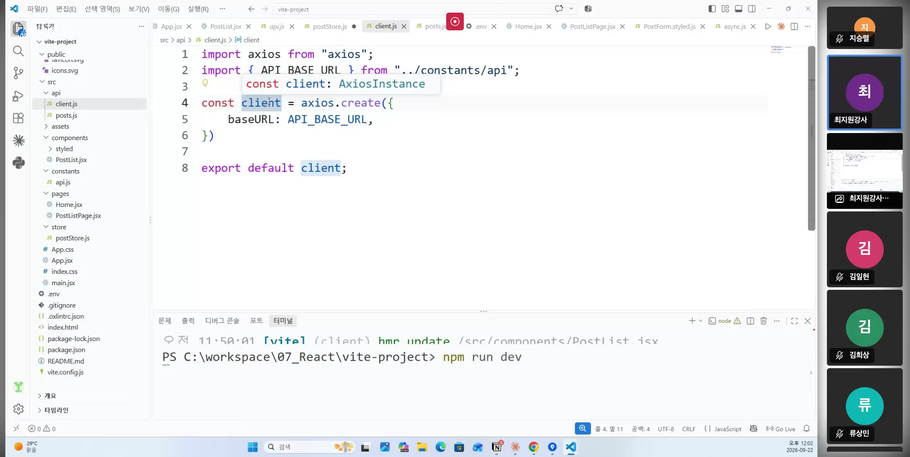Split the editor to the right
910x457 pixels.
794,27
